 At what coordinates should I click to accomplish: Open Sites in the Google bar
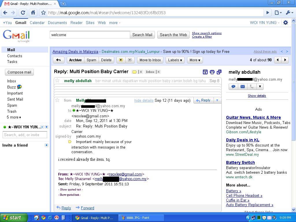90,23
